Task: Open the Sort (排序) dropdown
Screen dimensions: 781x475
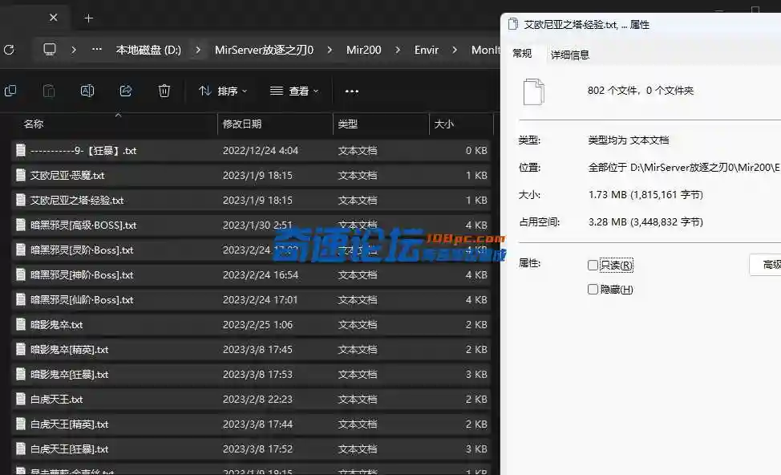Action: coord(223,91)
